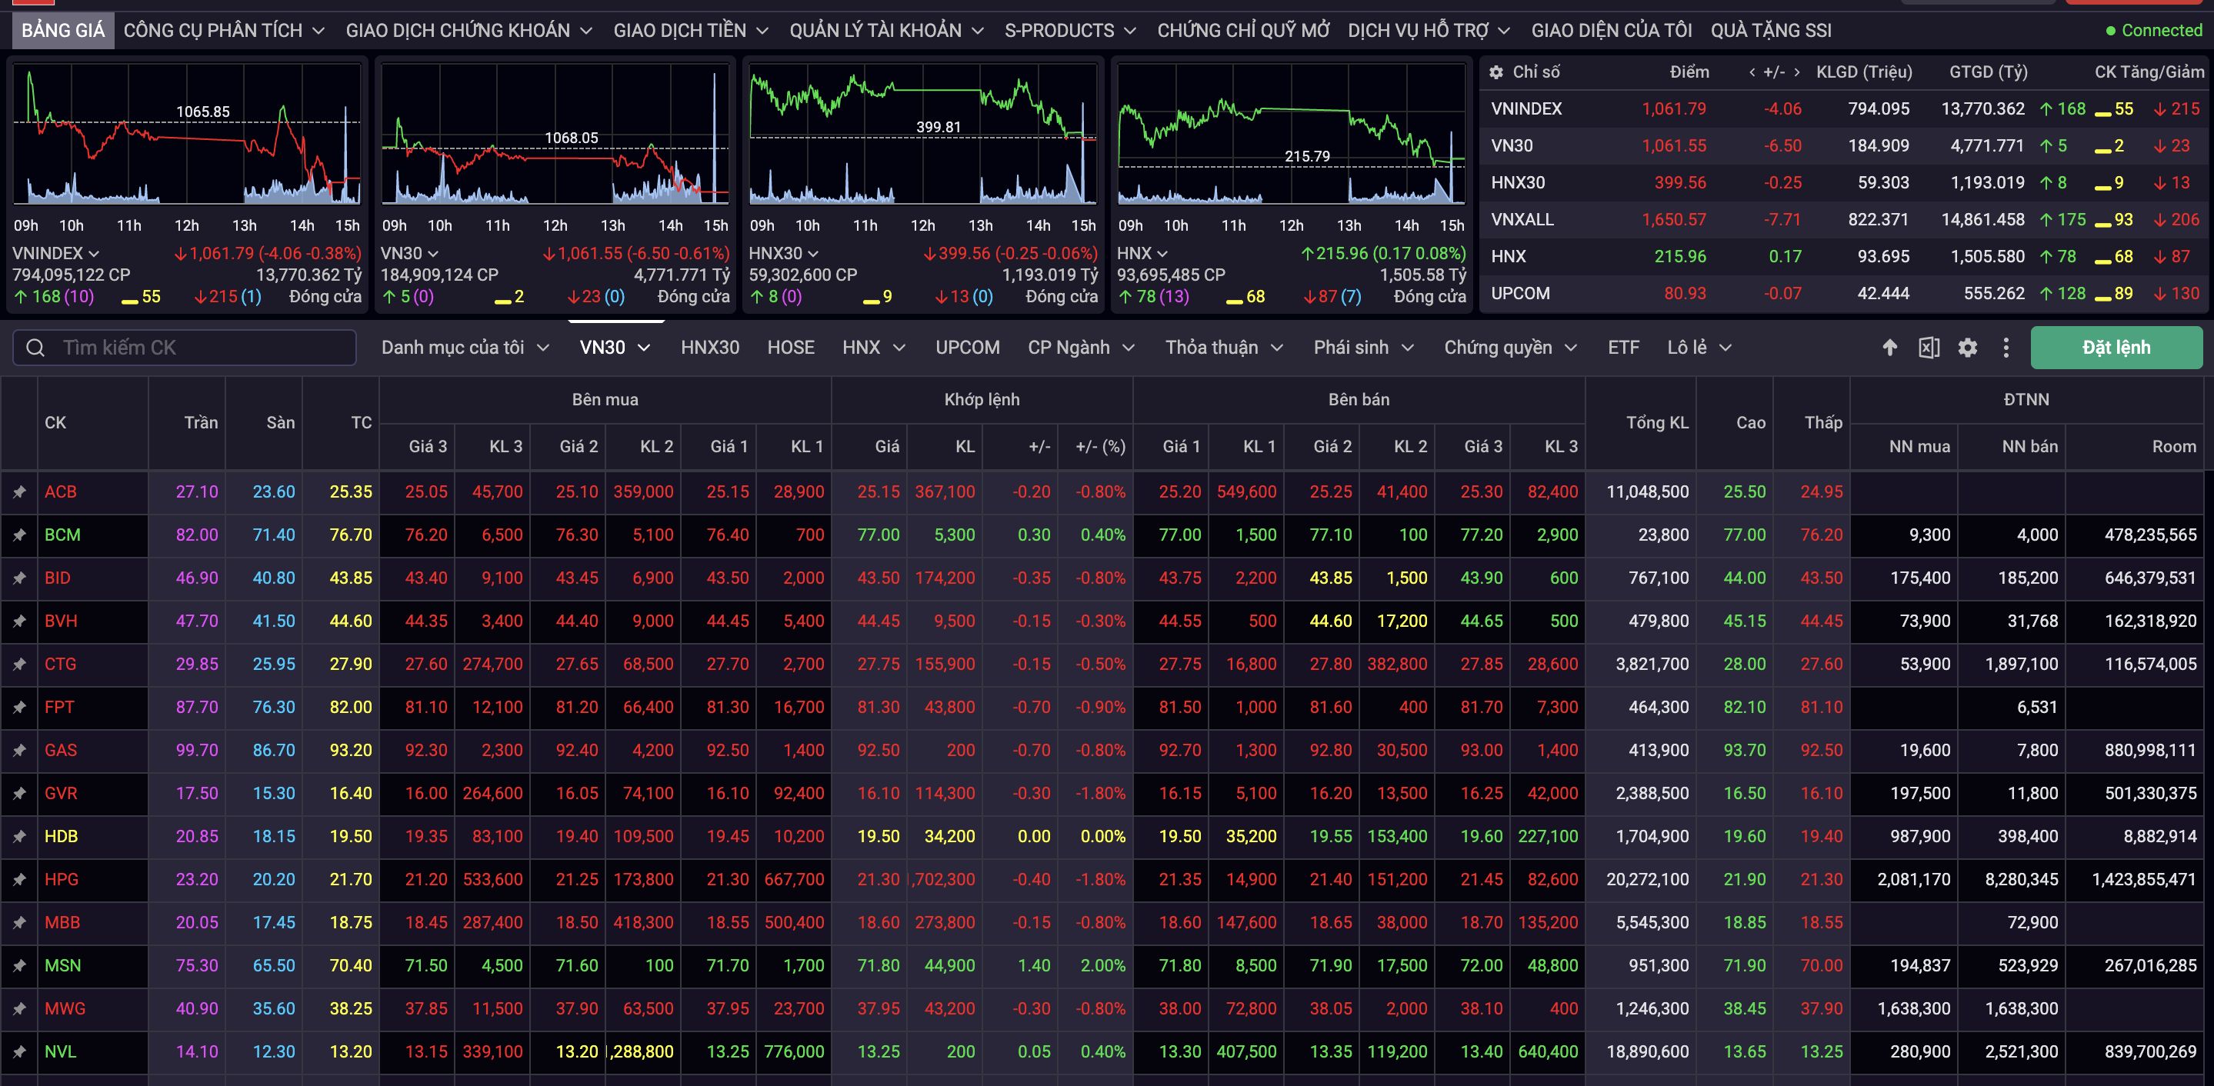The image size is (2214, 1086).
Task: Expand VNINDEX chart index selector
Action: tap(94, 254)
